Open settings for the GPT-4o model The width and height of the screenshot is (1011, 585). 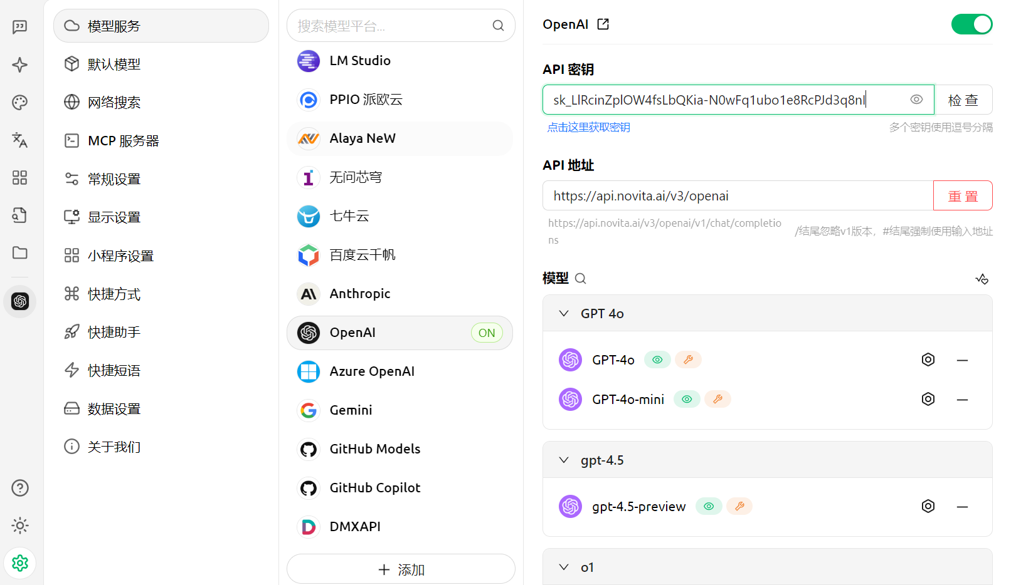coord(928,360)
